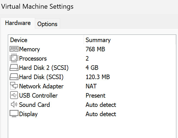Select the Network Adapter device label
Image resolution: width=178 pixels, height=138 pixels.
(41, 86)
